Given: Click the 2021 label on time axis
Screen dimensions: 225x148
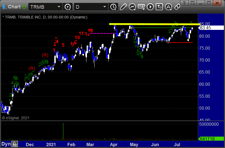Looking at the screenshot, I should click(x=51, y=144).
